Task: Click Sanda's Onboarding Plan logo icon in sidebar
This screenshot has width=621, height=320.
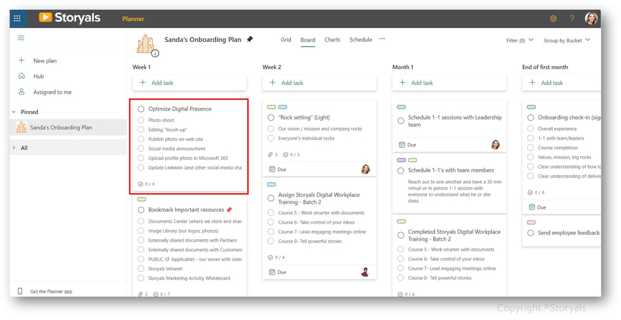Action: click(x=21, y=128)
